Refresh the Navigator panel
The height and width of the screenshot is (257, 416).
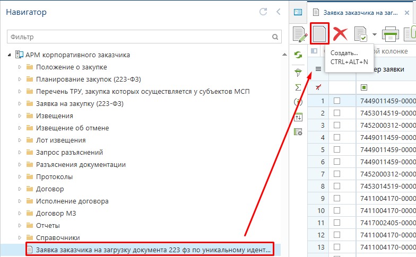tap(263, 12)
